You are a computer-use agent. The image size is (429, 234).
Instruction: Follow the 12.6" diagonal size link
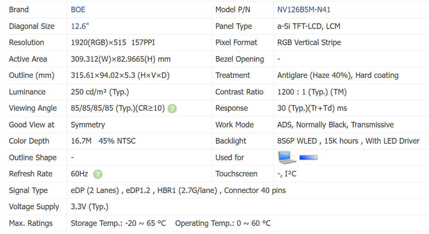click(x=80, y=26)
